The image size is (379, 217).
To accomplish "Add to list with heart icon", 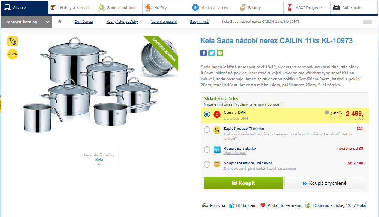I will click(x=263, y=205).
